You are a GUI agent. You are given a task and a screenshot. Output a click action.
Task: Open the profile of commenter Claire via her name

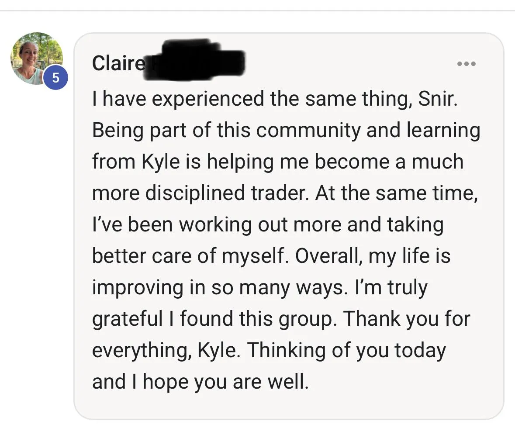tap(118, 63)
